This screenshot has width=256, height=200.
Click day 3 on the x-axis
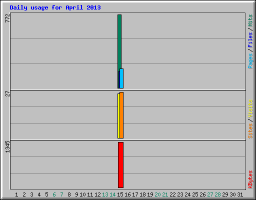point(31,194)
